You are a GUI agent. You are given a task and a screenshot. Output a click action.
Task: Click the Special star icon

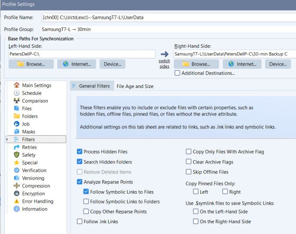[17, 163]
